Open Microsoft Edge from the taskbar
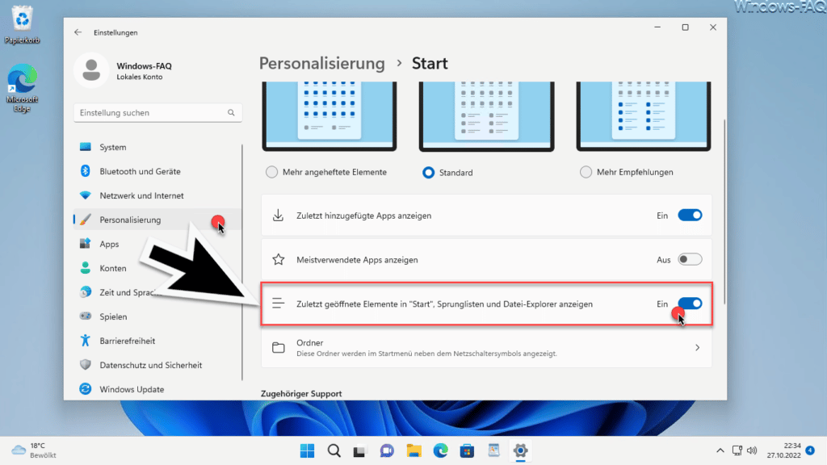This screenshot has width=827, height=465. click(x=440, y=450)
